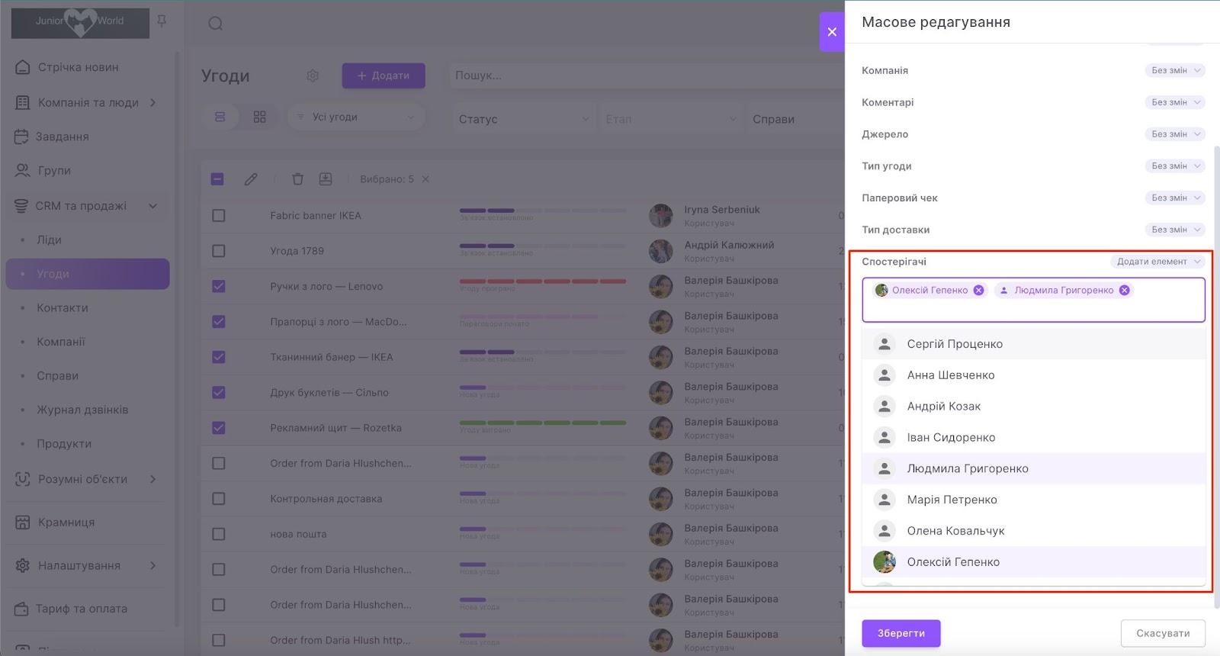Click inside the Спостерігачі input field
Image resolution: width=1220 pixels, height=656 pixels.
click(x=1033, y=309)
